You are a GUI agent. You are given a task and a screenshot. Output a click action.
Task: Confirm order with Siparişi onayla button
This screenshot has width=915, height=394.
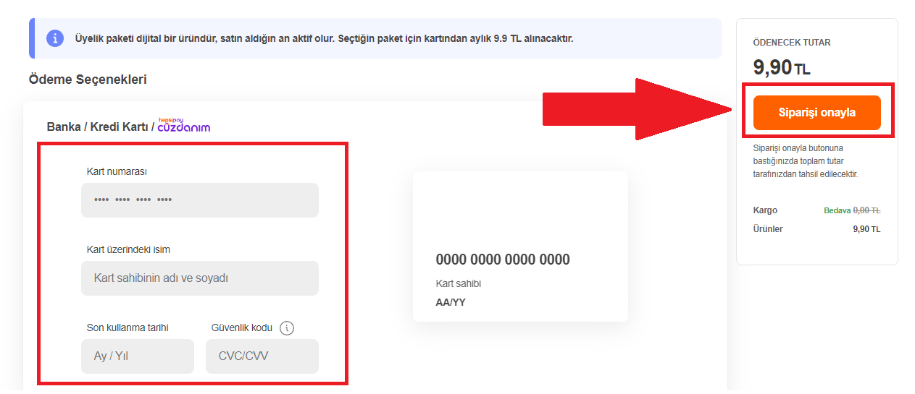coord(817,113)
